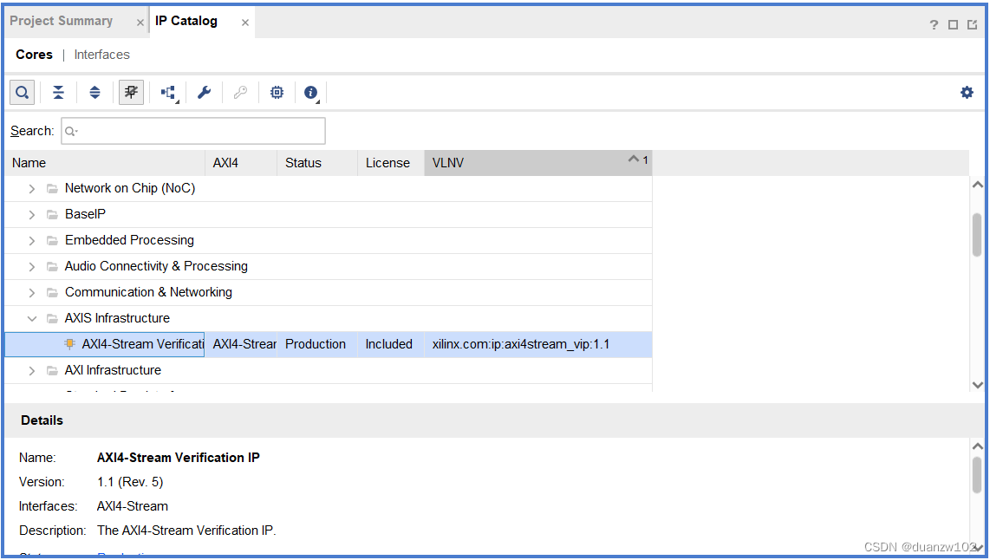Click Details pane scroll up arrow
The width and height of the screenshot is (990, 560).
[x=977, y=446]
